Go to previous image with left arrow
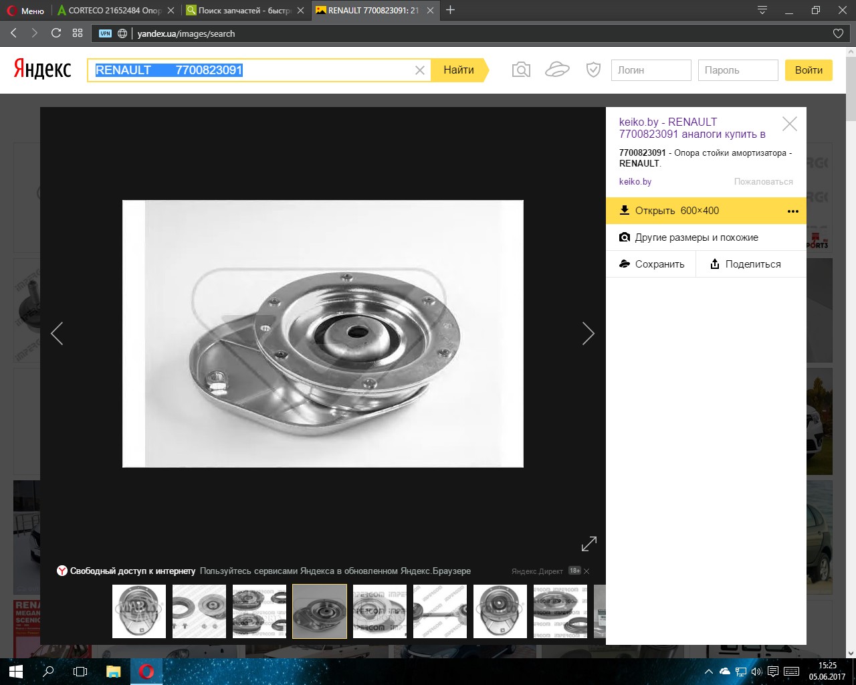The width and height of the screenshot is (856, 685). pos(58,333)
